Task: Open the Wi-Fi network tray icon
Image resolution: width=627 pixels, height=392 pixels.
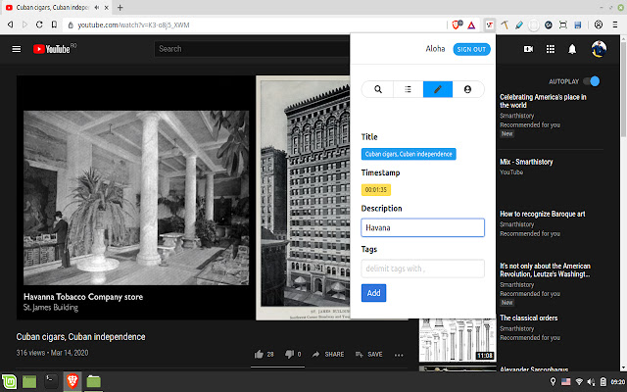Action: 579,382
